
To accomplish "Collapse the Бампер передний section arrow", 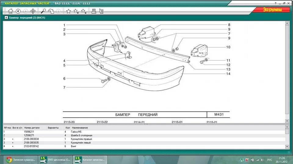I will point(6,18).
